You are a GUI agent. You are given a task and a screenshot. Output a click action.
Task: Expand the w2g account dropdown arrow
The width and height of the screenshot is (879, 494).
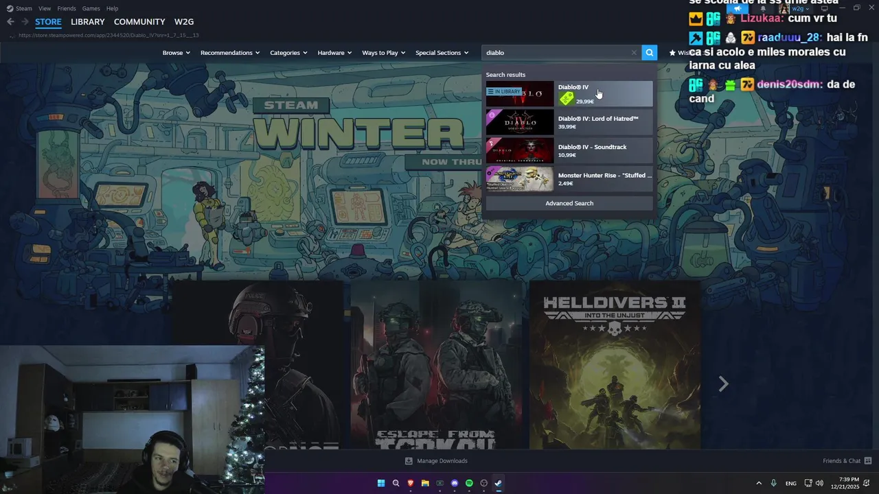808,9
